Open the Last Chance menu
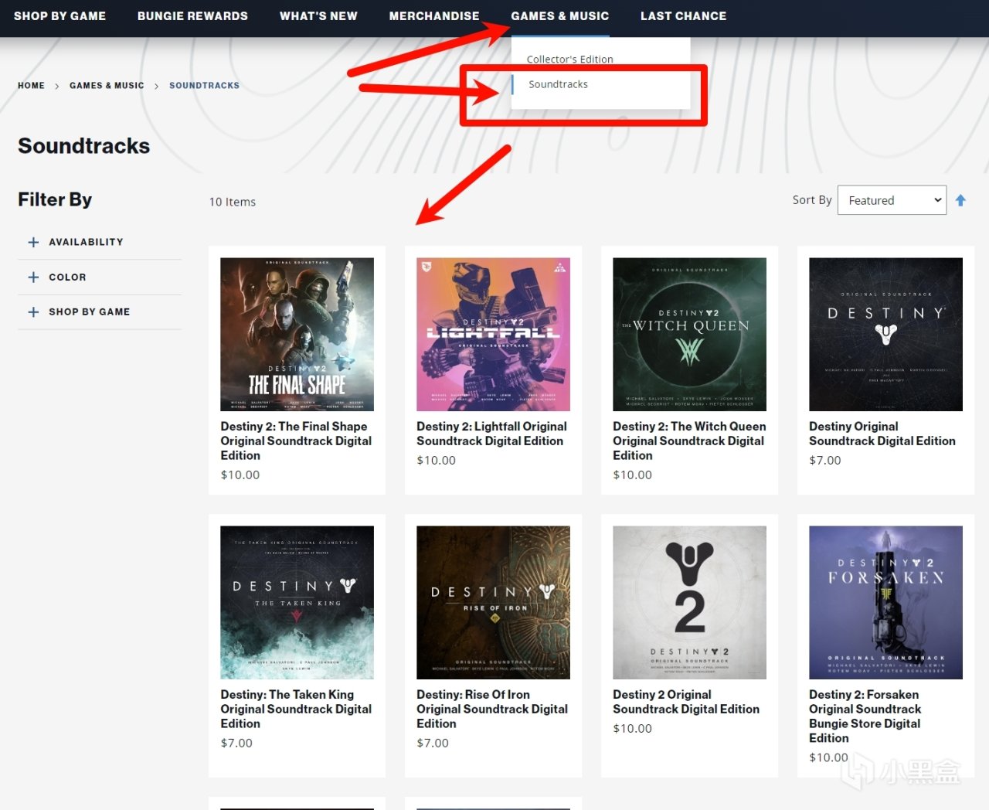 (684, 15)
